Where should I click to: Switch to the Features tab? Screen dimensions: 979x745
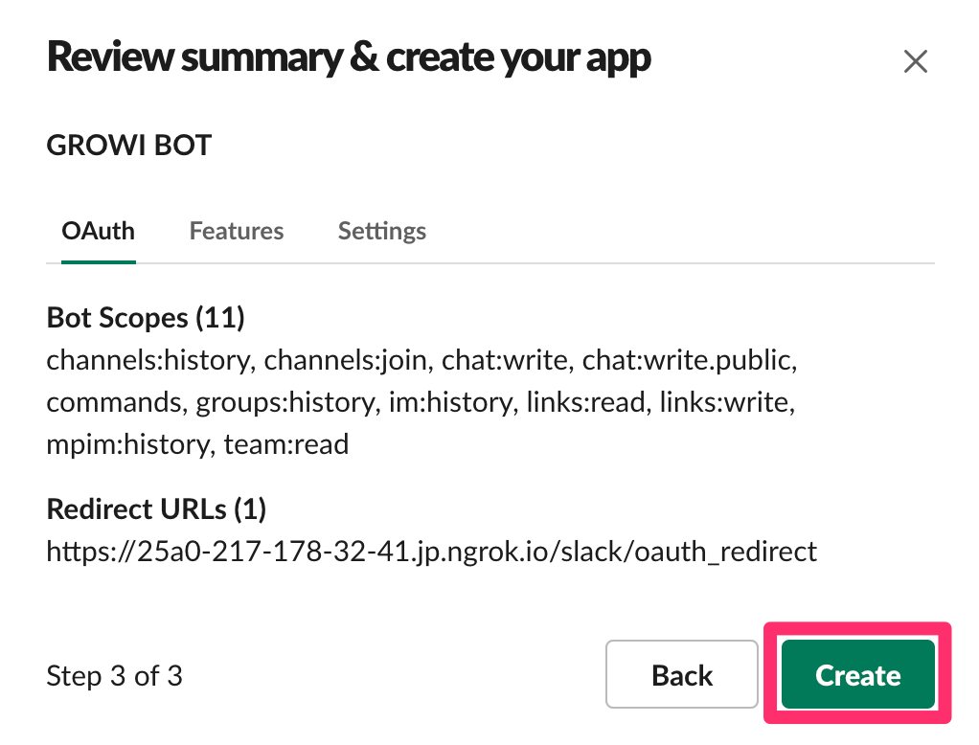pyautogui.click(x=236, y=231)
